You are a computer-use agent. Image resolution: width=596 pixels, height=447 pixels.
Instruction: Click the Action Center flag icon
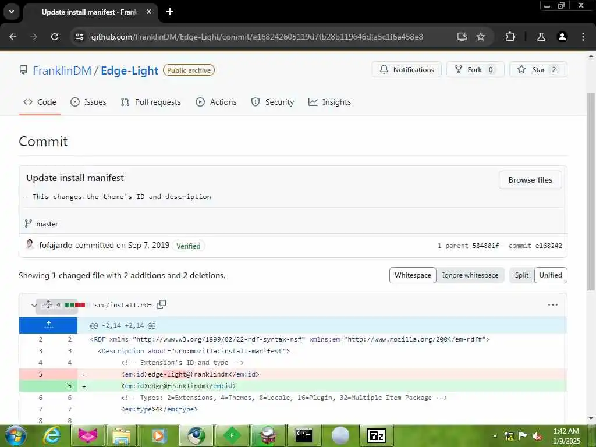pos(523,436)
